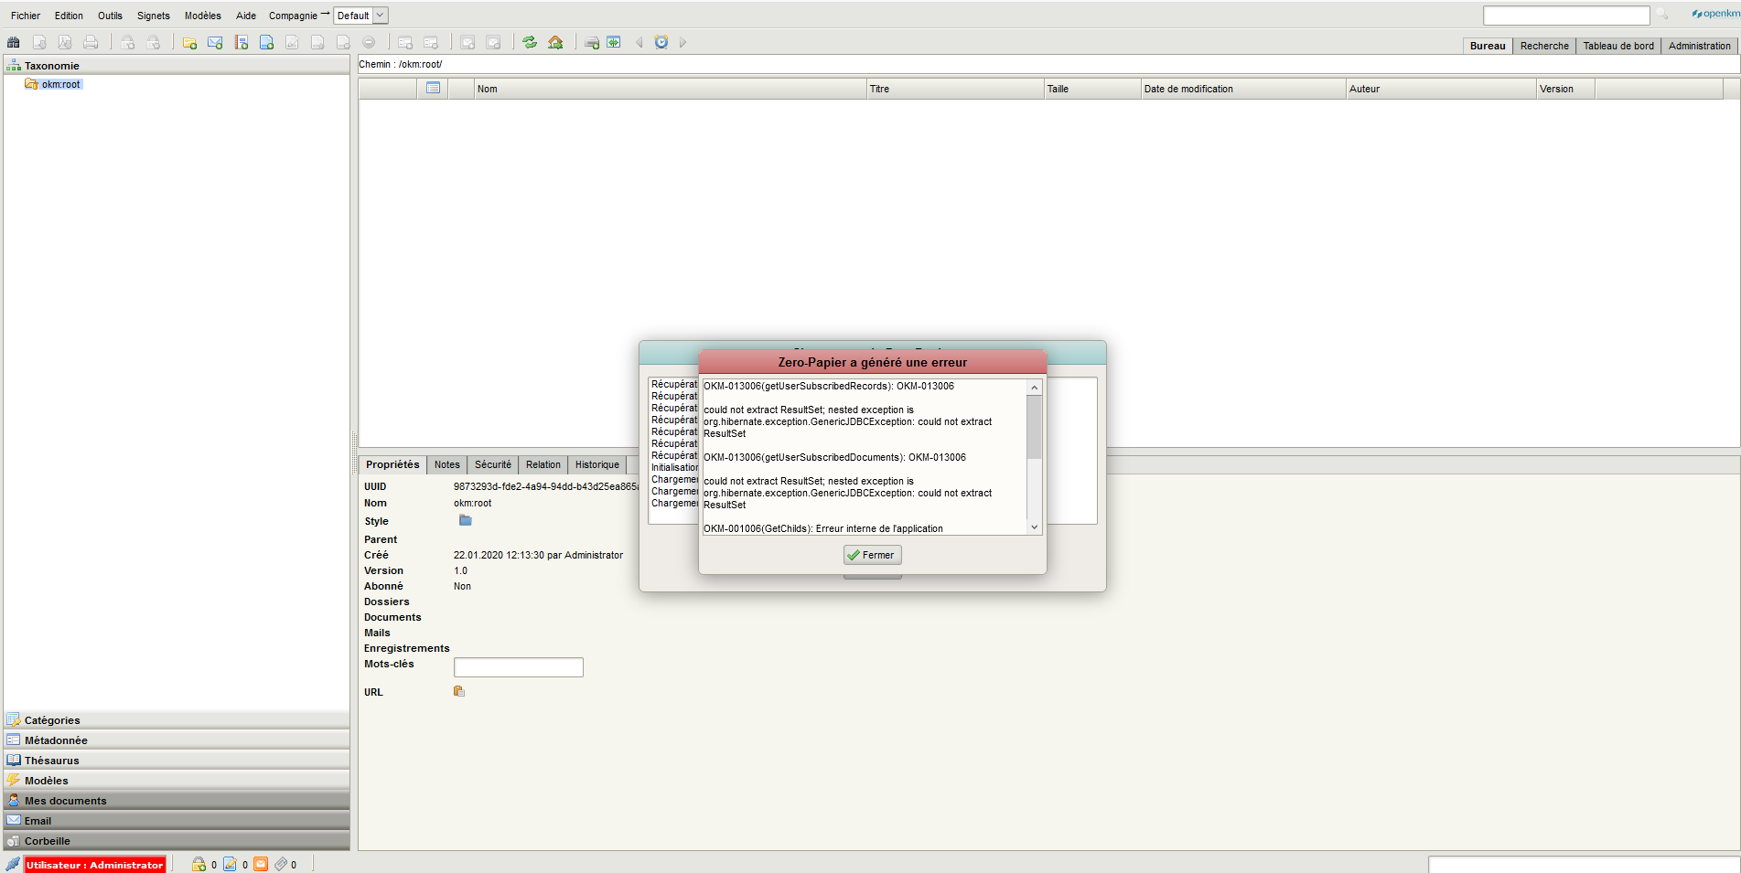Viewport: 1741px width, 873px height.
Task: Select the advanced search binoculars icon
Action: 13,42
